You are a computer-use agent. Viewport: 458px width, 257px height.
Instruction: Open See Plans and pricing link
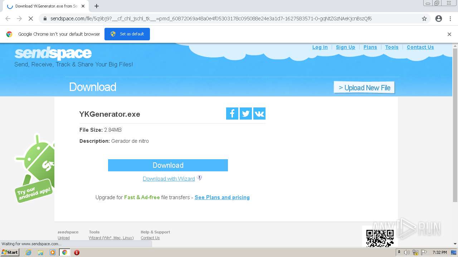(222, 197)
